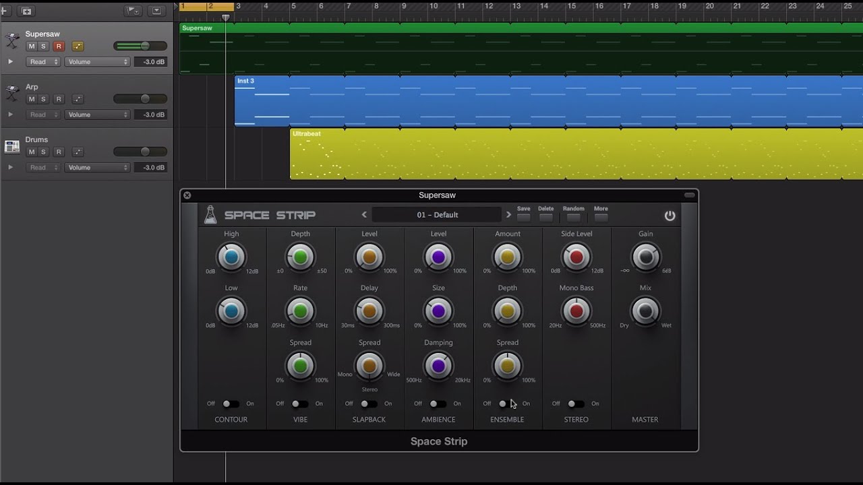Switch the CONTOUR module on
The width and height of the screenshot is (863, 485).
coord(231,404)
